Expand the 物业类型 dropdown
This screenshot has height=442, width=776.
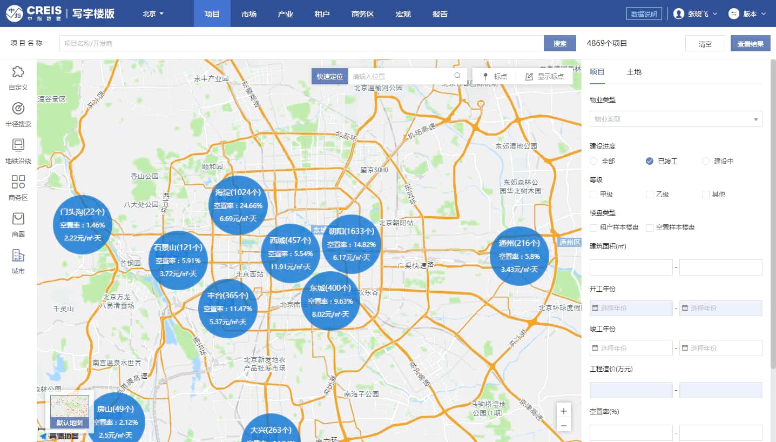(x=676, y=119)
